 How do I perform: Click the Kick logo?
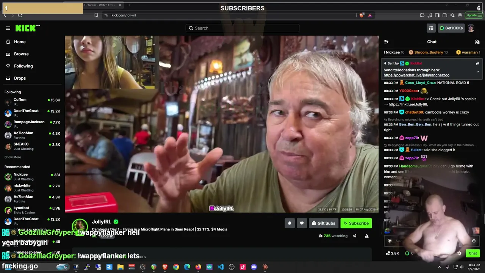28,28
